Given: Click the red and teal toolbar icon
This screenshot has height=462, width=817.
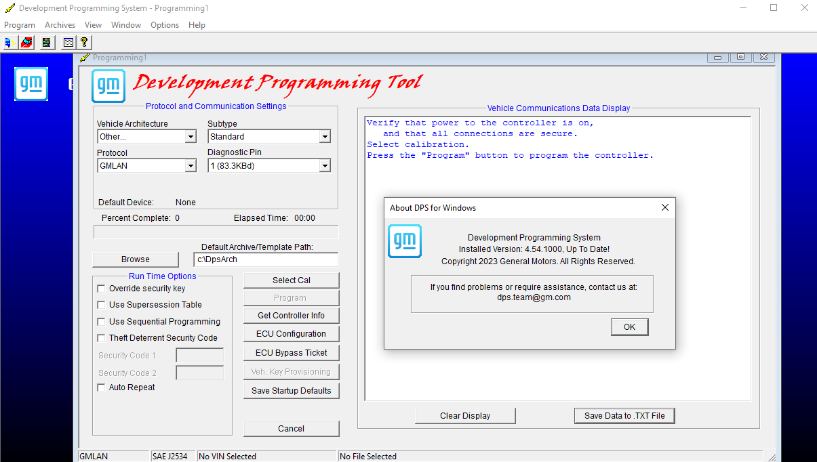Looking at the screenshot, I should (26, 43).
